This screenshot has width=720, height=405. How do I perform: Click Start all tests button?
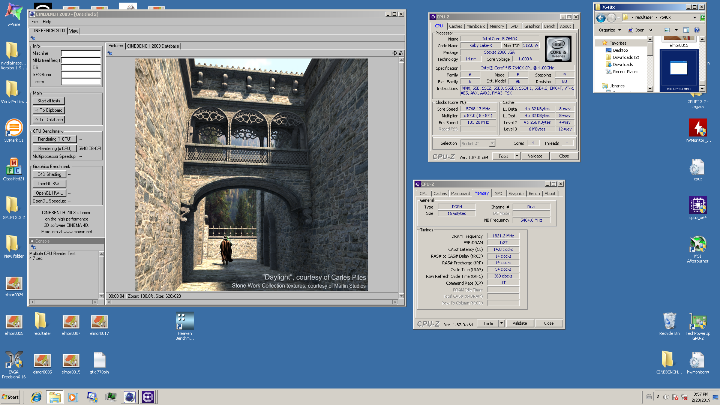pos(49,101)
